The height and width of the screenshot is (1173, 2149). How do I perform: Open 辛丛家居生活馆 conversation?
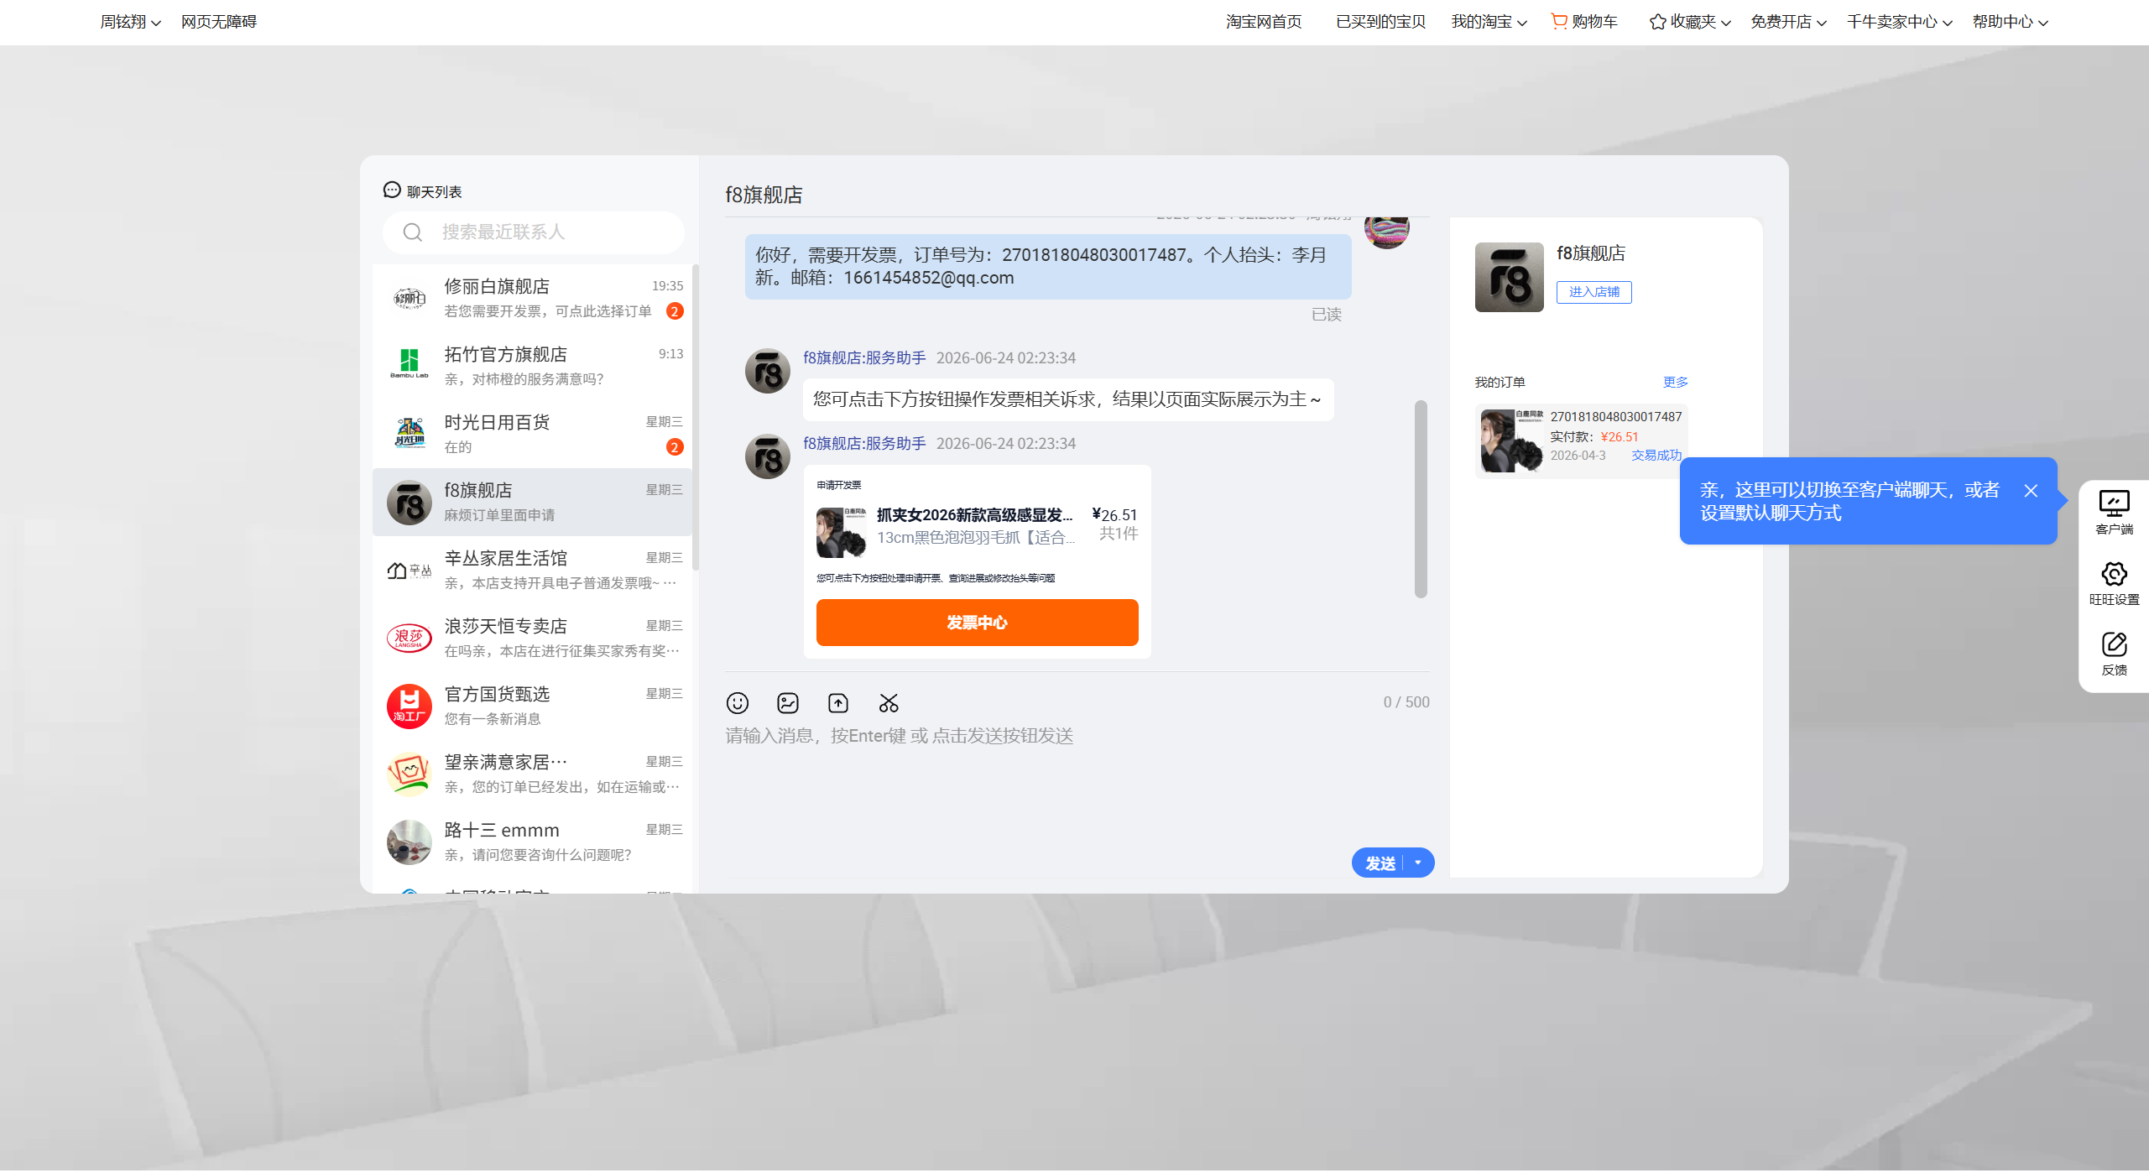[533, 571]
